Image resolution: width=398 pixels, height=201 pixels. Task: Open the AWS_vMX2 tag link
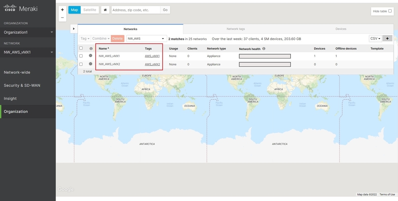pyautogui.click(x=152, y=64)
